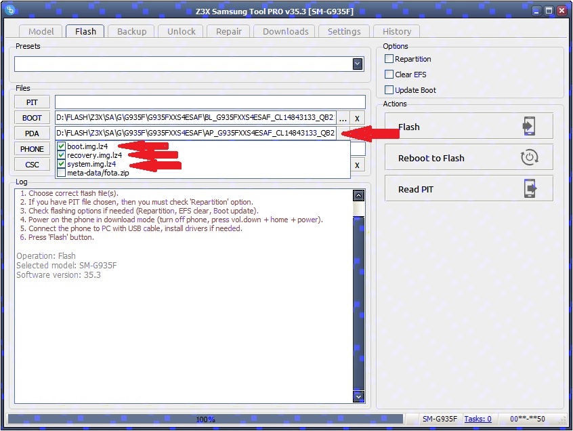This screenshot has height=431, width=573.
Task: Click the CSC file button
Action: pos(32,165)
